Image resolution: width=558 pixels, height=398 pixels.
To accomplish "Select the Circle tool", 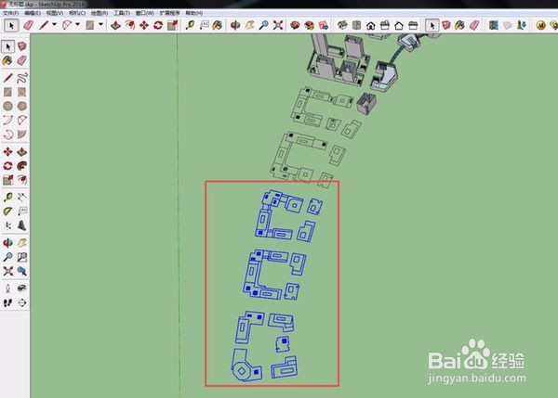I will tap(7, 106).
